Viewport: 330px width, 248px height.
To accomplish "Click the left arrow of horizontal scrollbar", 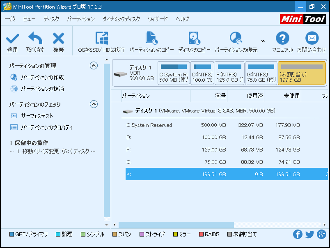I will [x=115, y=225].
